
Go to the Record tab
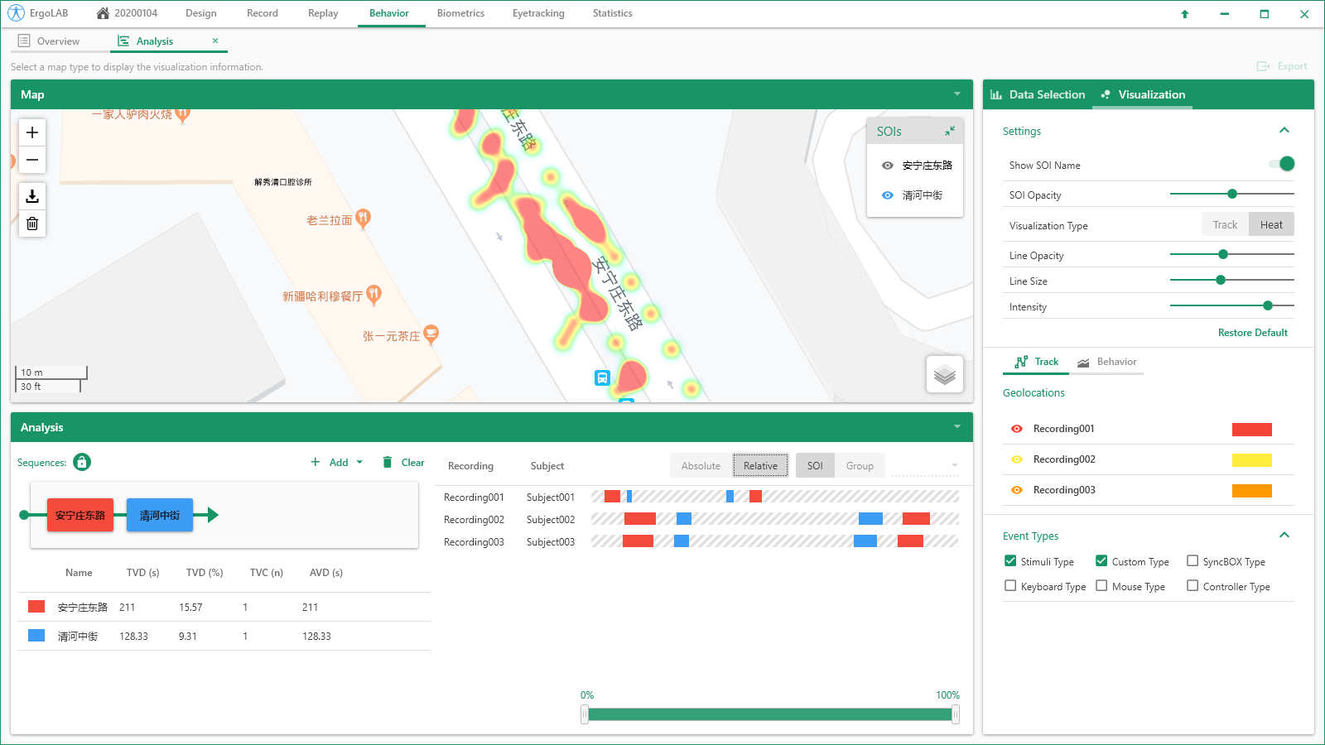(263, 13)
